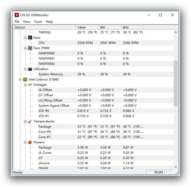Click the window resize grip corner
Image resolution: width=191 pixels, height=187 pixels.
[177, 173]
